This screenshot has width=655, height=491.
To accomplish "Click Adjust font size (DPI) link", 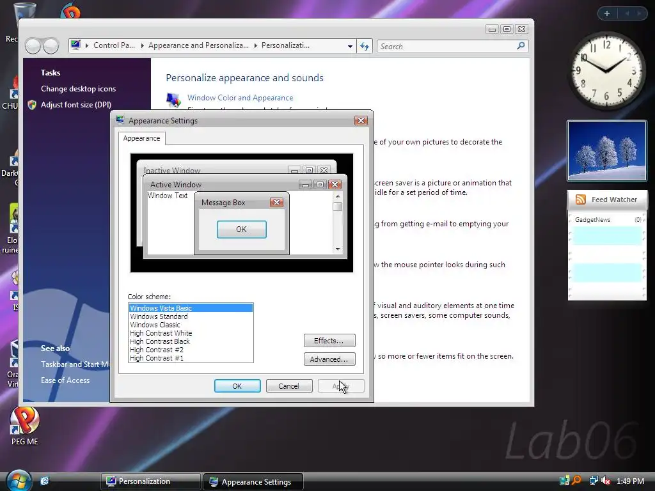I will pos(76,105).
